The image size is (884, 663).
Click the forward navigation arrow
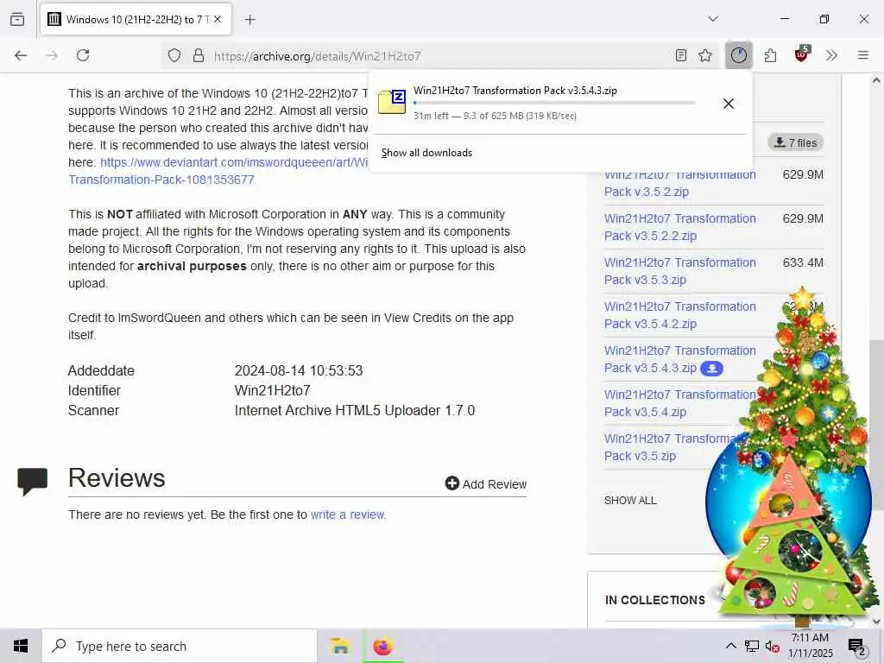[x=52, y=55]
